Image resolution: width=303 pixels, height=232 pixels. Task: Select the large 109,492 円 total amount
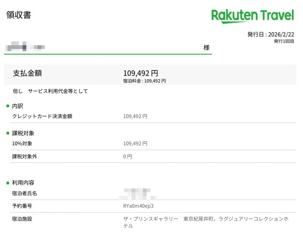[140, 73]
